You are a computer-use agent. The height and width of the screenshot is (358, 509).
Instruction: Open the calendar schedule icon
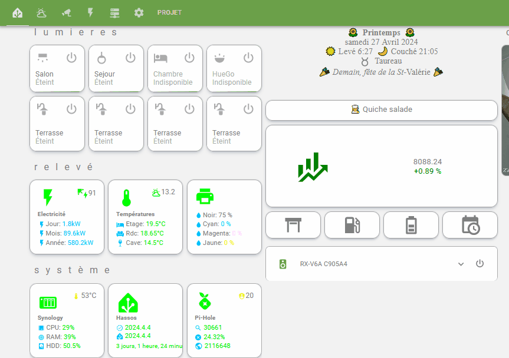pyautogui.click(x=469, y=224)
